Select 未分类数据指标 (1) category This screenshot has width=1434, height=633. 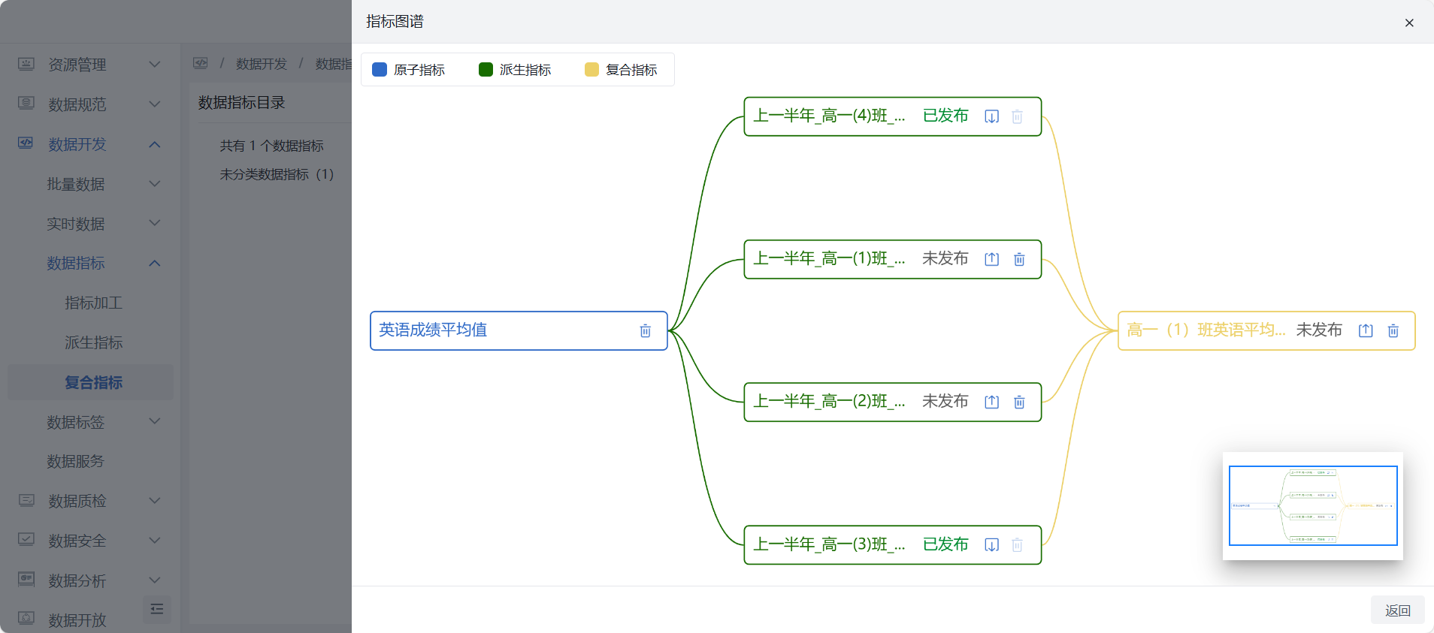point(277,174)
